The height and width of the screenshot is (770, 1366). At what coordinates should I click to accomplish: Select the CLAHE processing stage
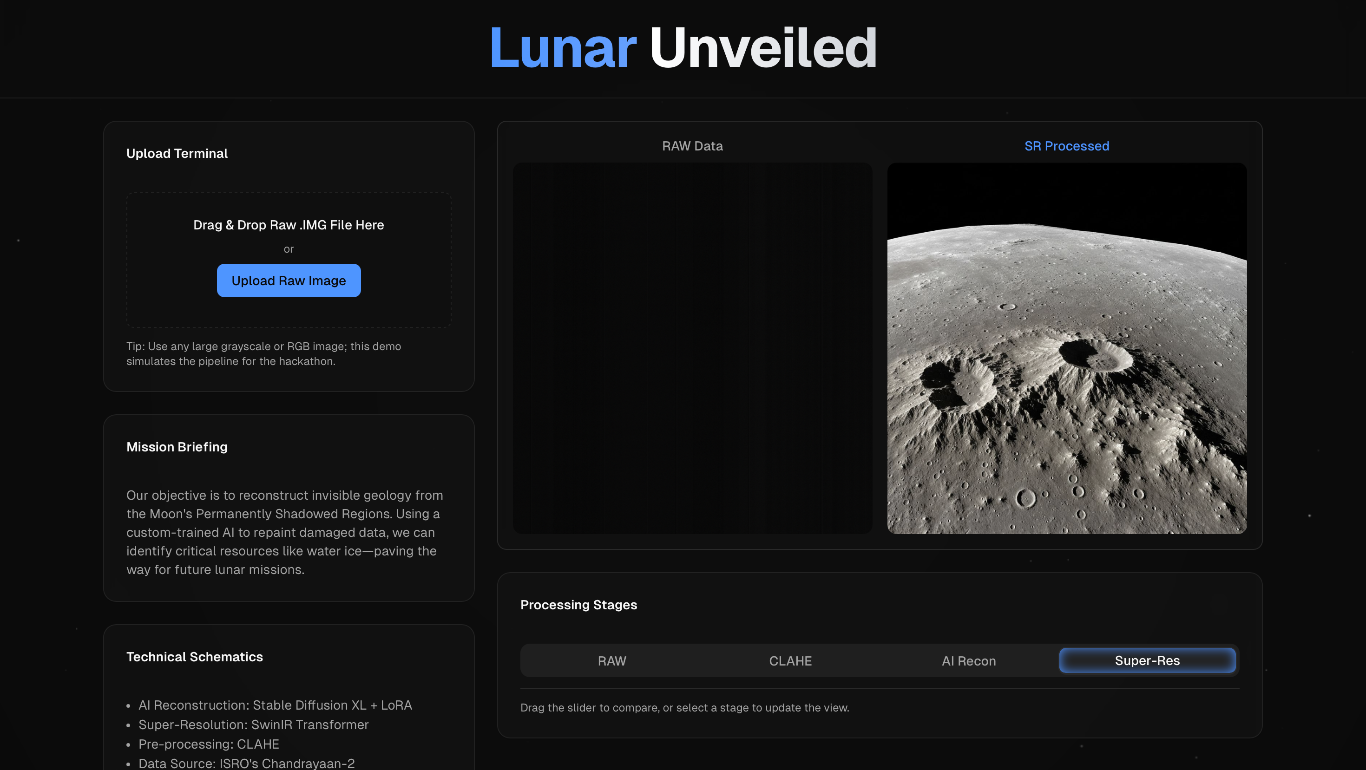(790, 660)
